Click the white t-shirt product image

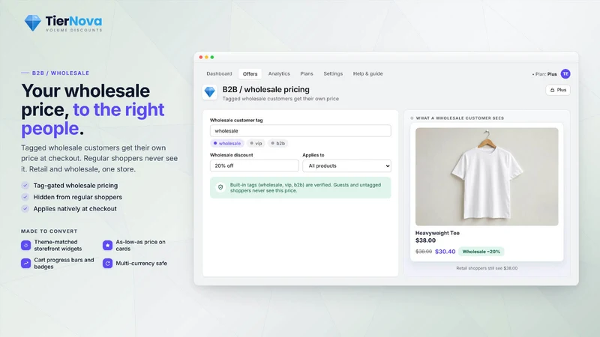[x=487, y=177]
